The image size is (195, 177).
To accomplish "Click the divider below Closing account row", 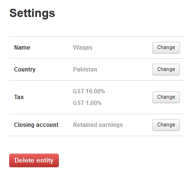I will (97, 136).
